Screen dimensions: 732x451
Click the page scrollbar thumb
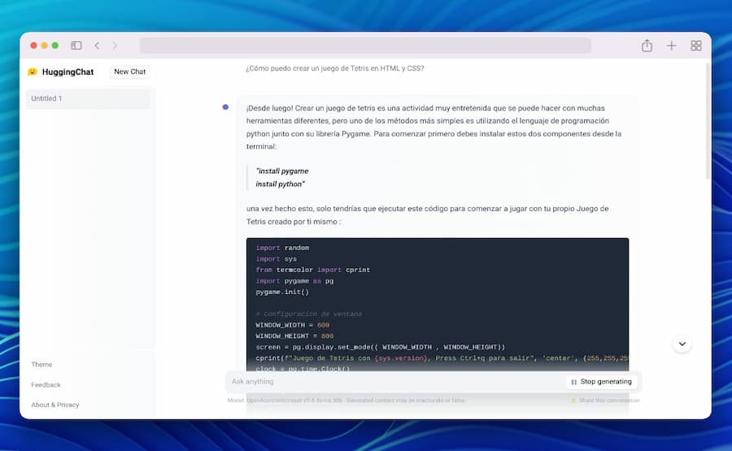[x=708, y=121]
